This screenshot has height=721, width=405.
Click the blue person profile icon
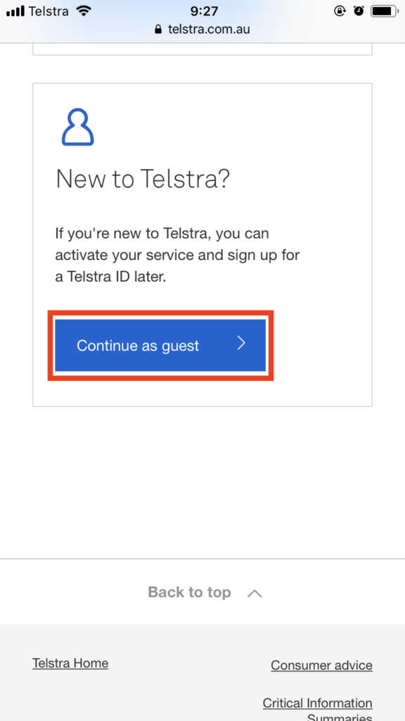78,127
